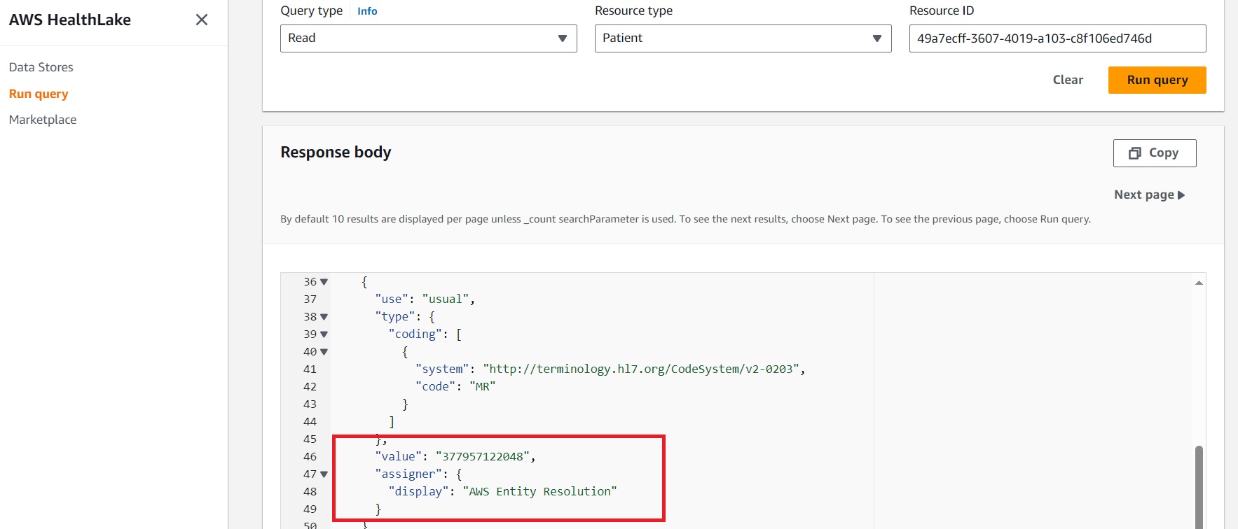Close the AWS HealthLake side panel

(x=202, y=20)
